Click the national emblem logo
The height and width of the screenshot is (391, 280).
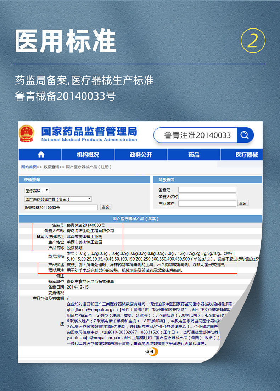(x=27, y=134)
